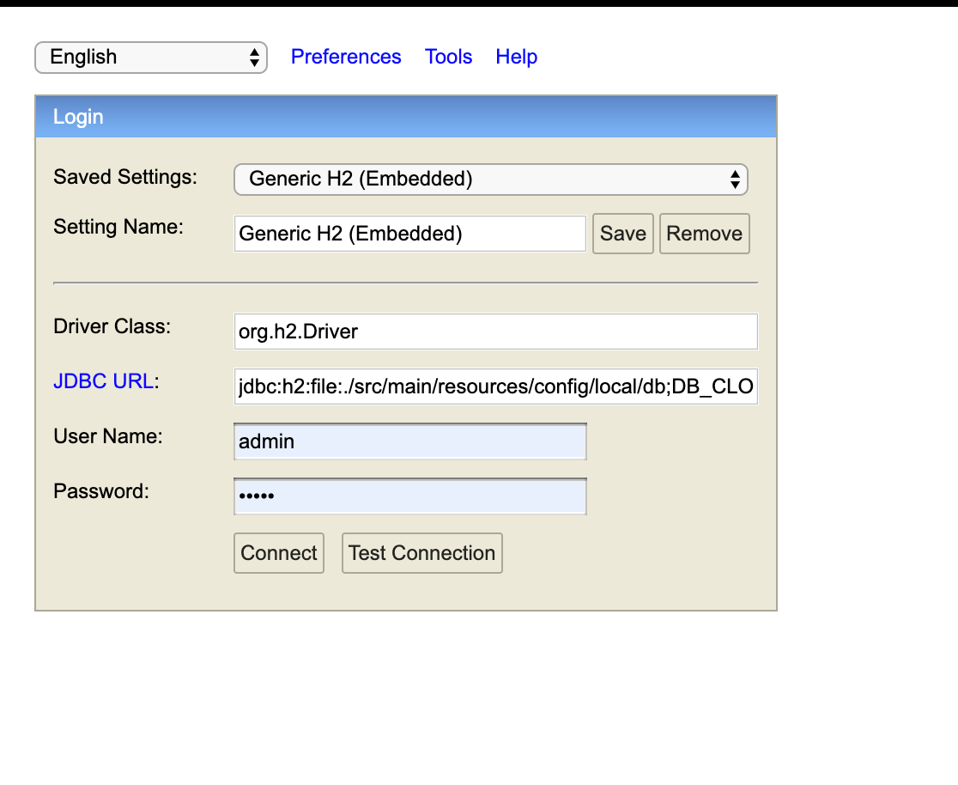Screen dimensions: 958x785
Task: Remove the saved setting
Action: pyautogui.click(x=704, y=233)
